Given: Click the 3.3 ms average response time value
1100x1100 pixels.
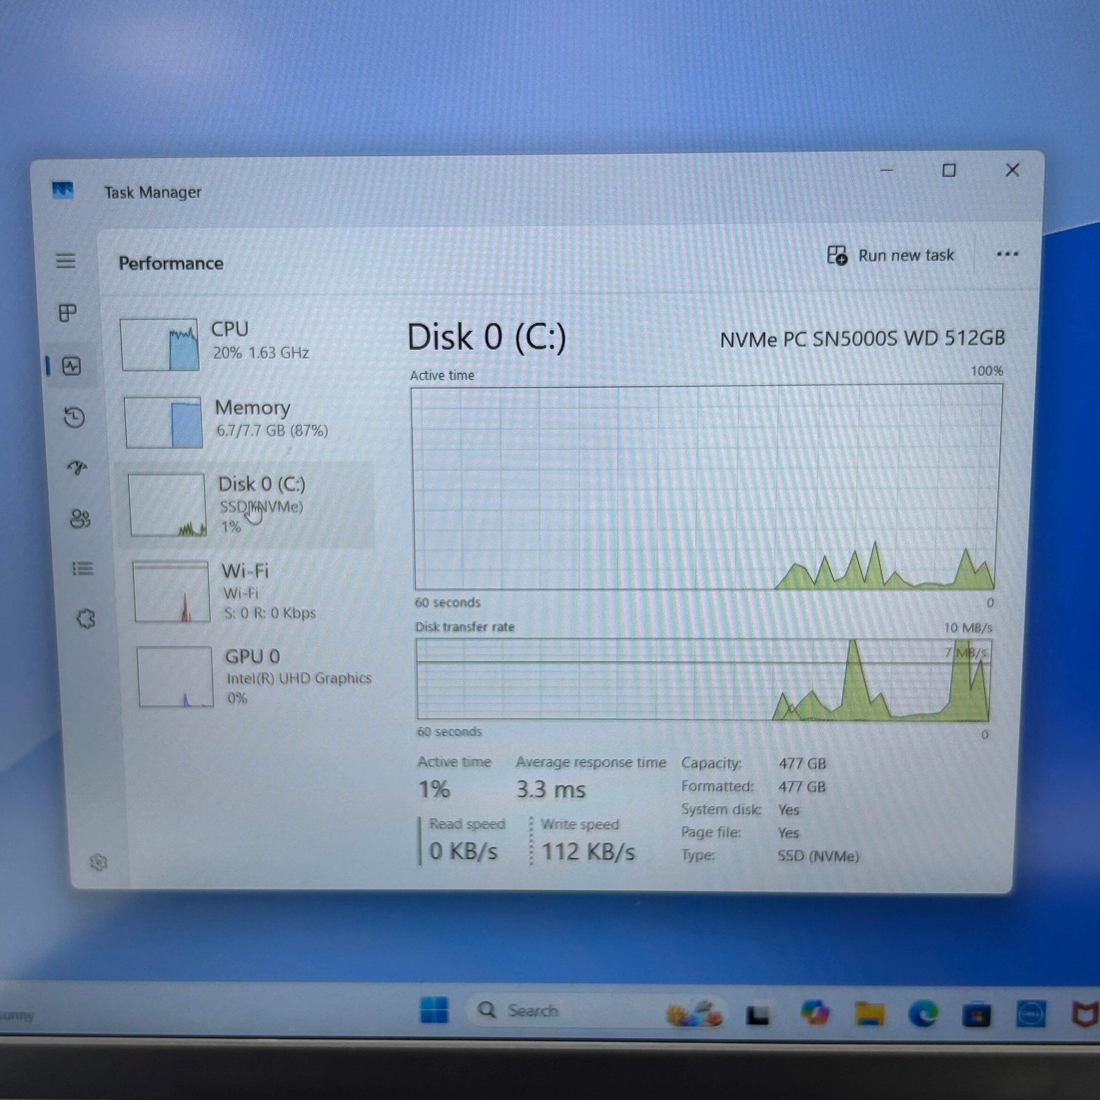Looking at the screenshot, I should [551, 789].
